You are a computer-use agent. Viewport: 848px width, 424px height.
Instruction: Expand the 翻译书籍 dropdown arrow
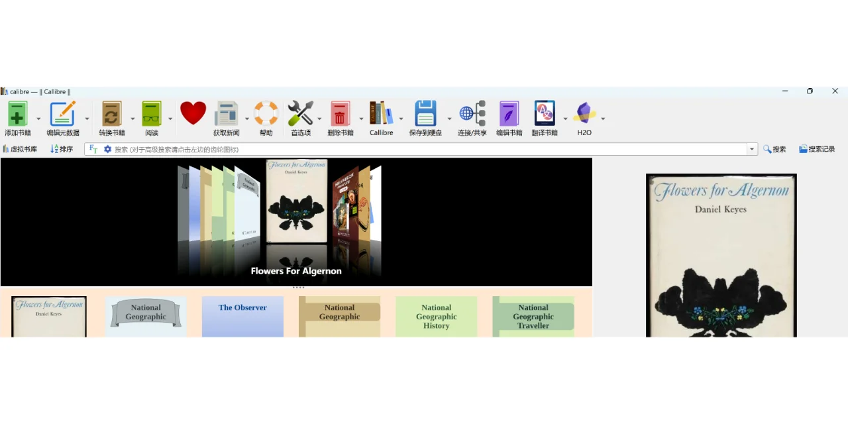pyautogui.click(x=565, y=119)
